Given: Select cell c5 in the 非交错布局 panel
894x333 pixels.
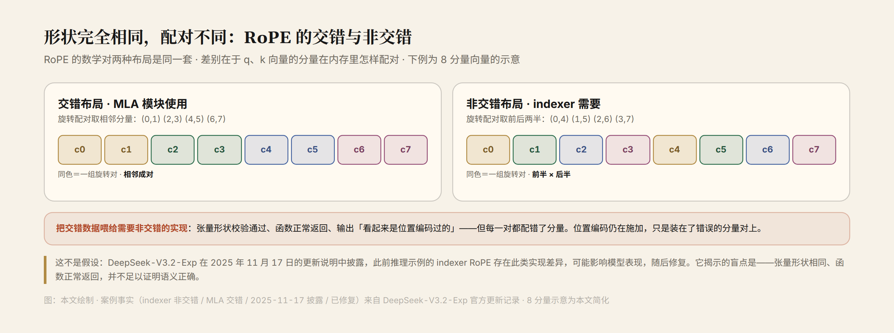Looking at the screenshot, I should 721,150.
